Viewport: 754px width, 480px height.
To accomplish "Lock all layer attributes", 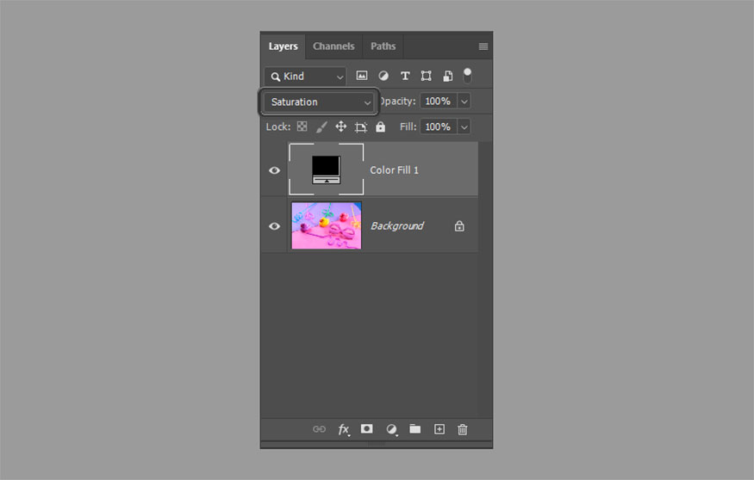I will point(380,126).
